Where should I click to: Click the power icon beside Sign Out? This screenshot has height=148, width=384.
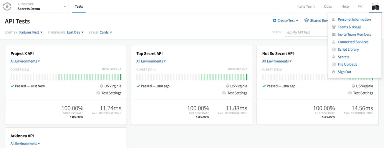pyautogui.click(x=333, y=72)
